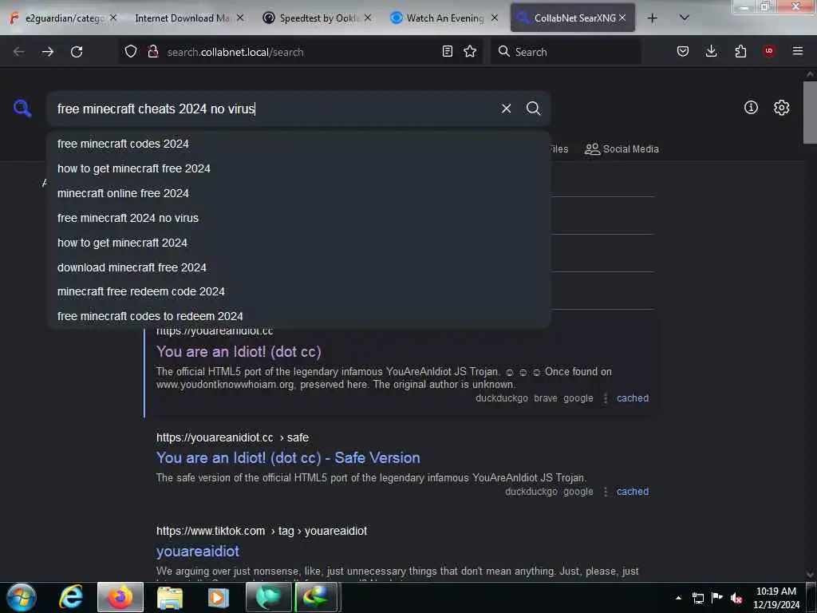
Task: Open the Social Media search category
Action: pos(622,149)
